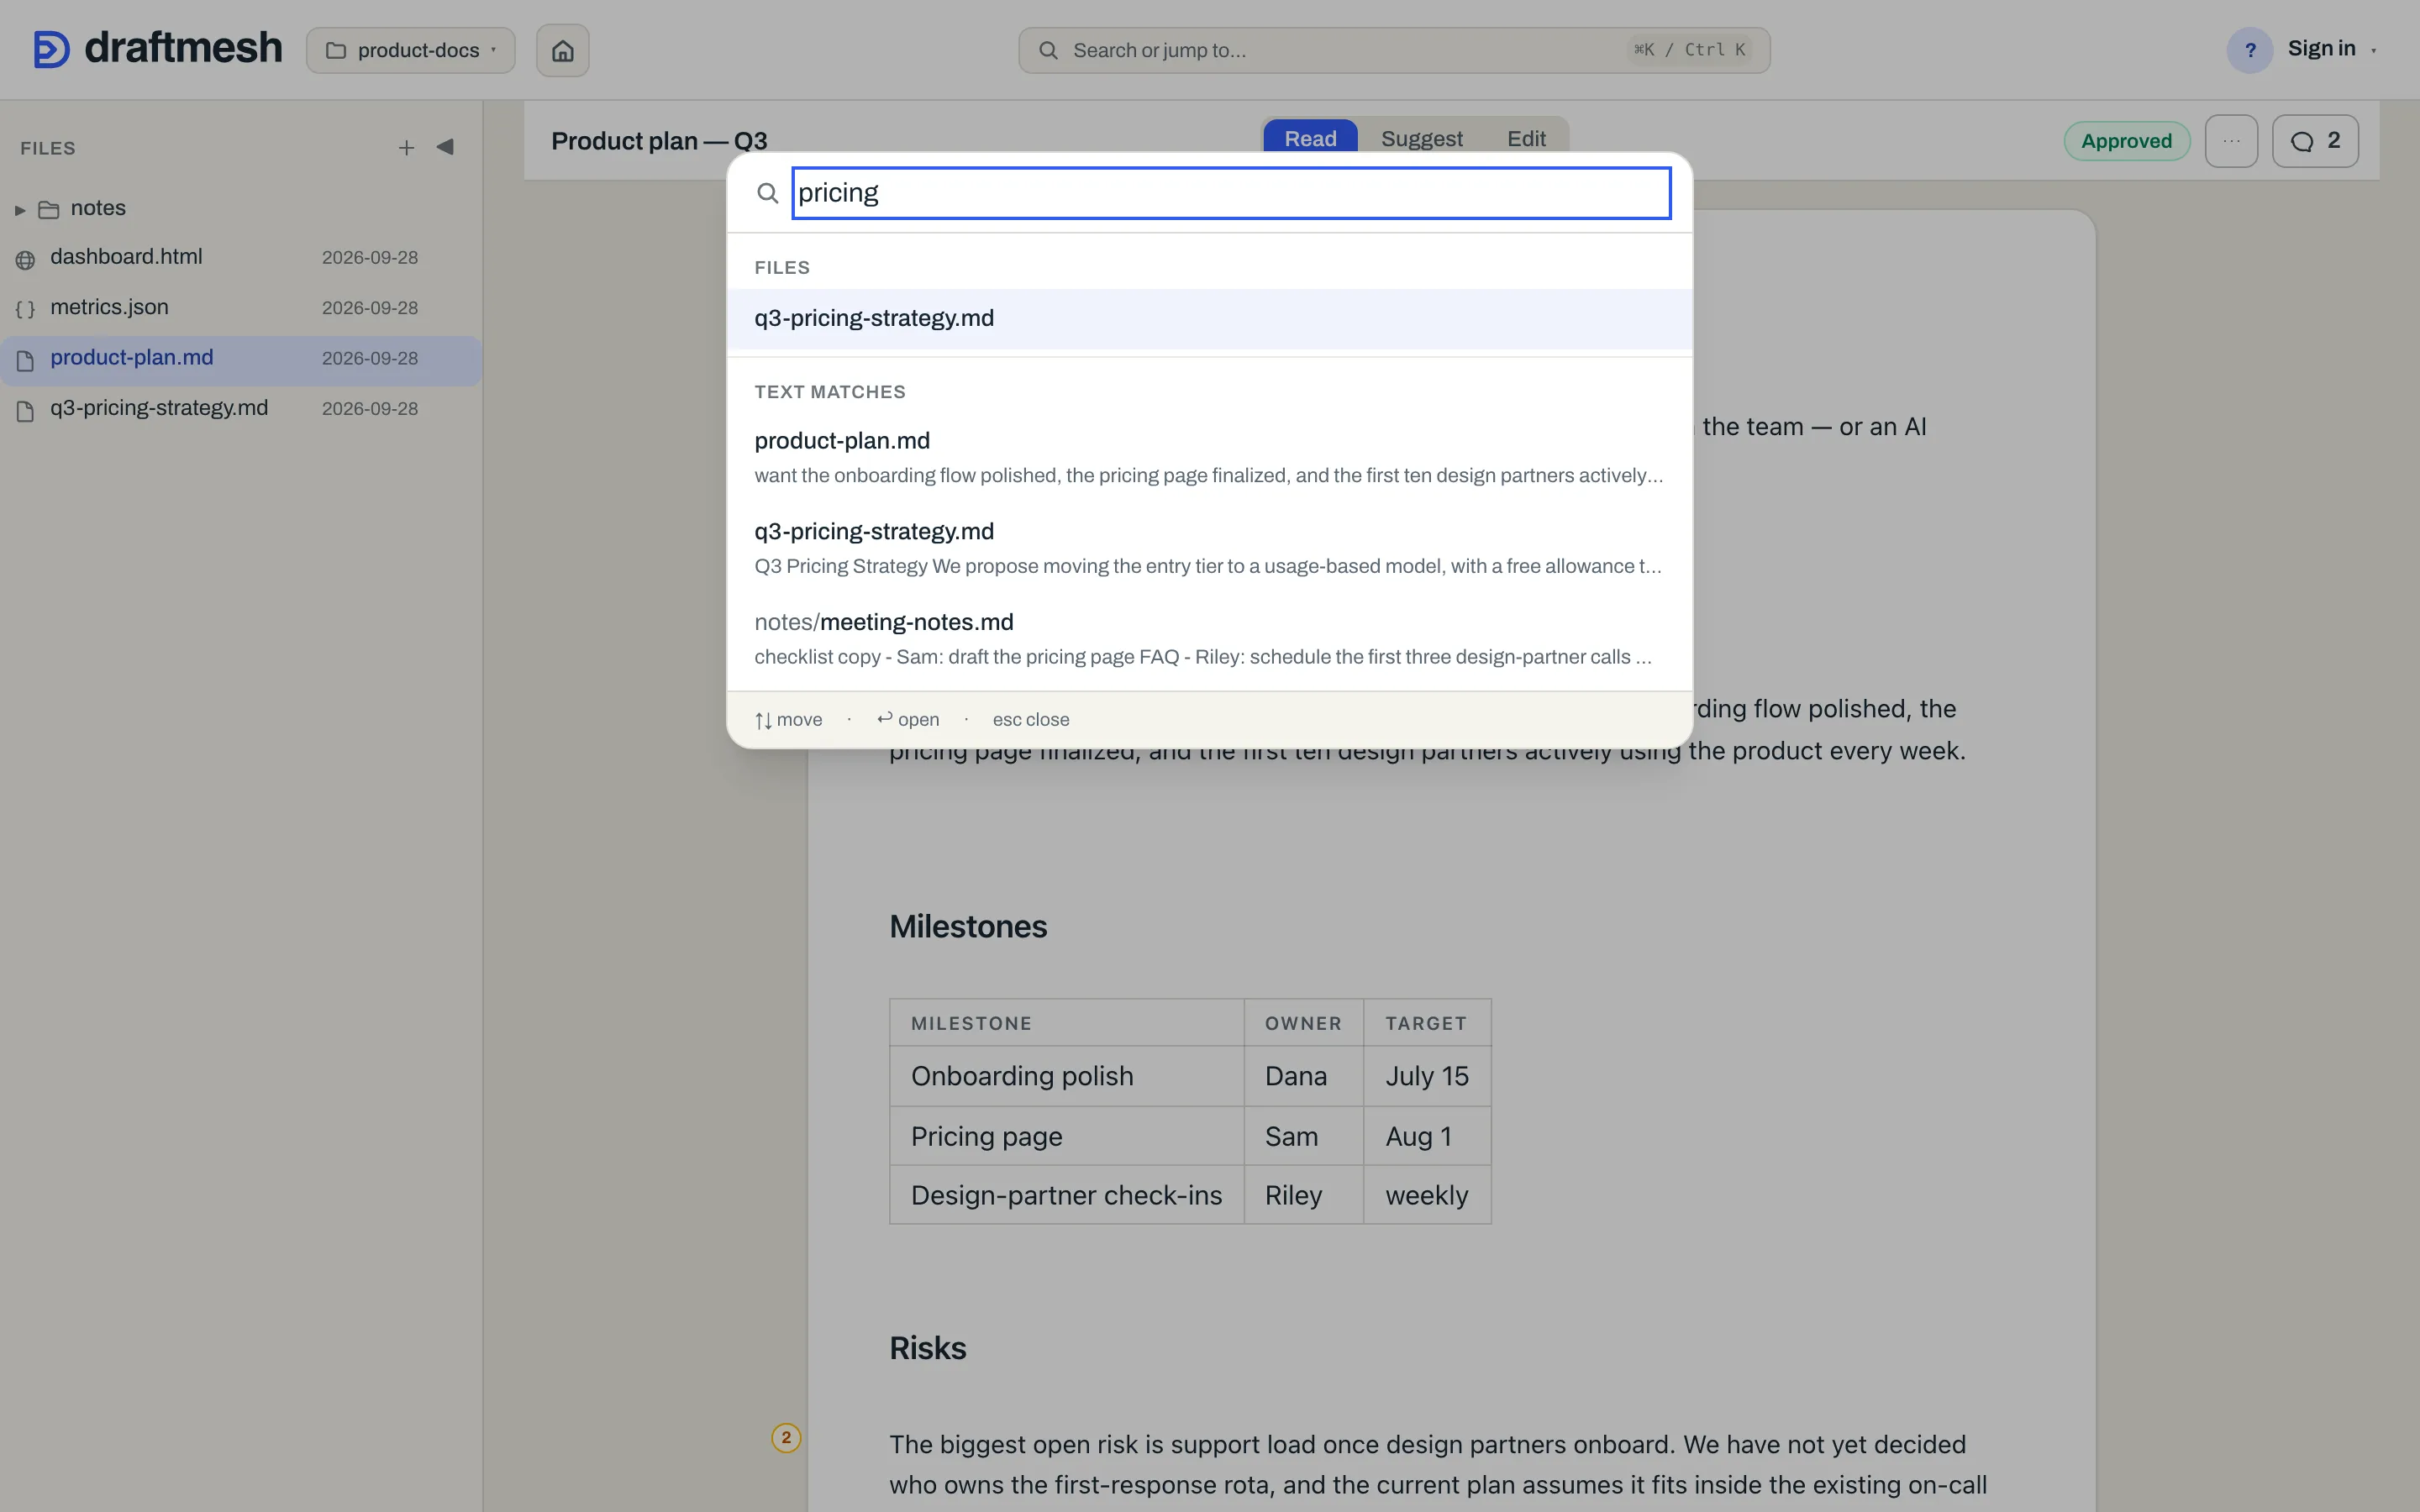This screenshot has height=1512, width=2420.
Task: Switch to Edit mode tab
Action: pyautogui.click(x=1526, y=138)
